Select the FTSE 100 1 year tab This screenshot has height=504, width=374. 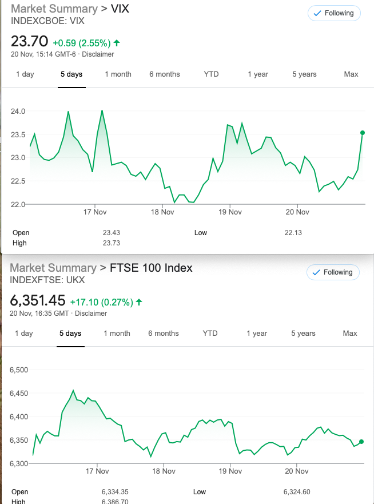click(256, 334)
